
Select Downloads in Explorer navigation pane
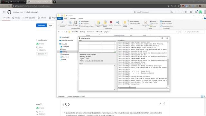click(x=65, y=57)
